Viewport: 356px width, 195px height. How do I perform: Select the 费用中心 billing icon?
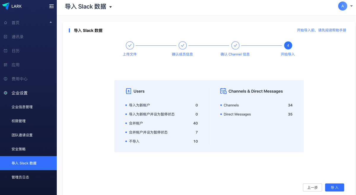(x=5, y=79)
